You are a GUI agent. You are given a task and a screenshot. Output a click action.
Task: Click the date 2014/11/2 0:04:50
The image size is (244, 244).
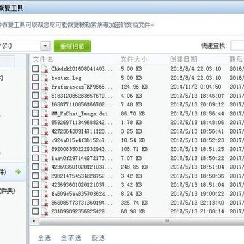(196, 87)
